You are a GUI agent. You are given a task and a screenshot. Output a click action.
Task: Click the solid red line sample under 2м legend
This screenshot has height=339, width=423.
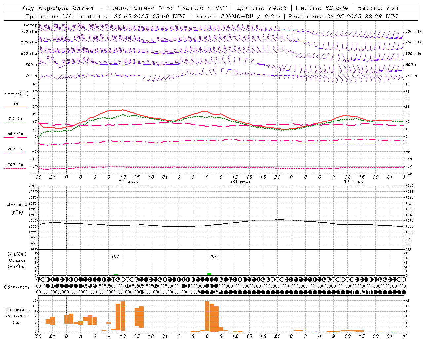(x=15, y=107)
